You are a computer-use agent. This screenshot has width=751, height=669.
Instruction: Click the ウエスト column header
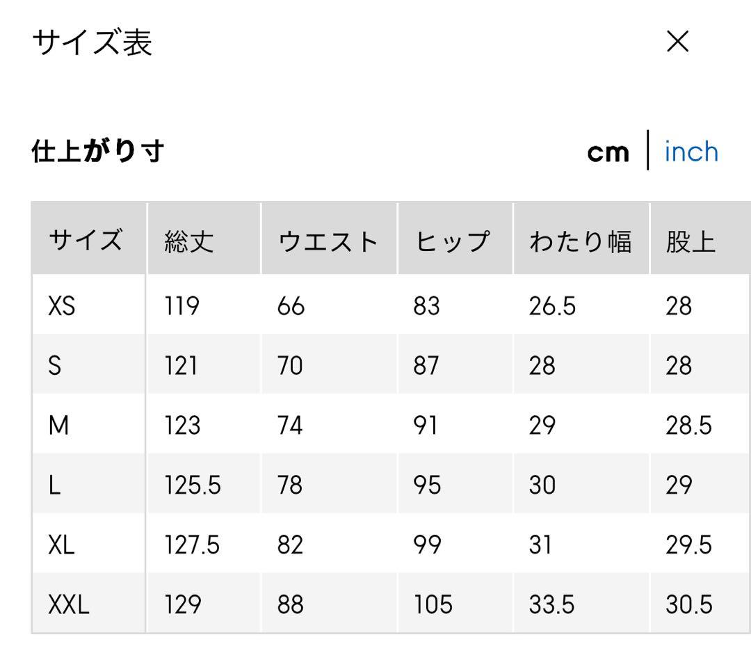pos(328,241)
